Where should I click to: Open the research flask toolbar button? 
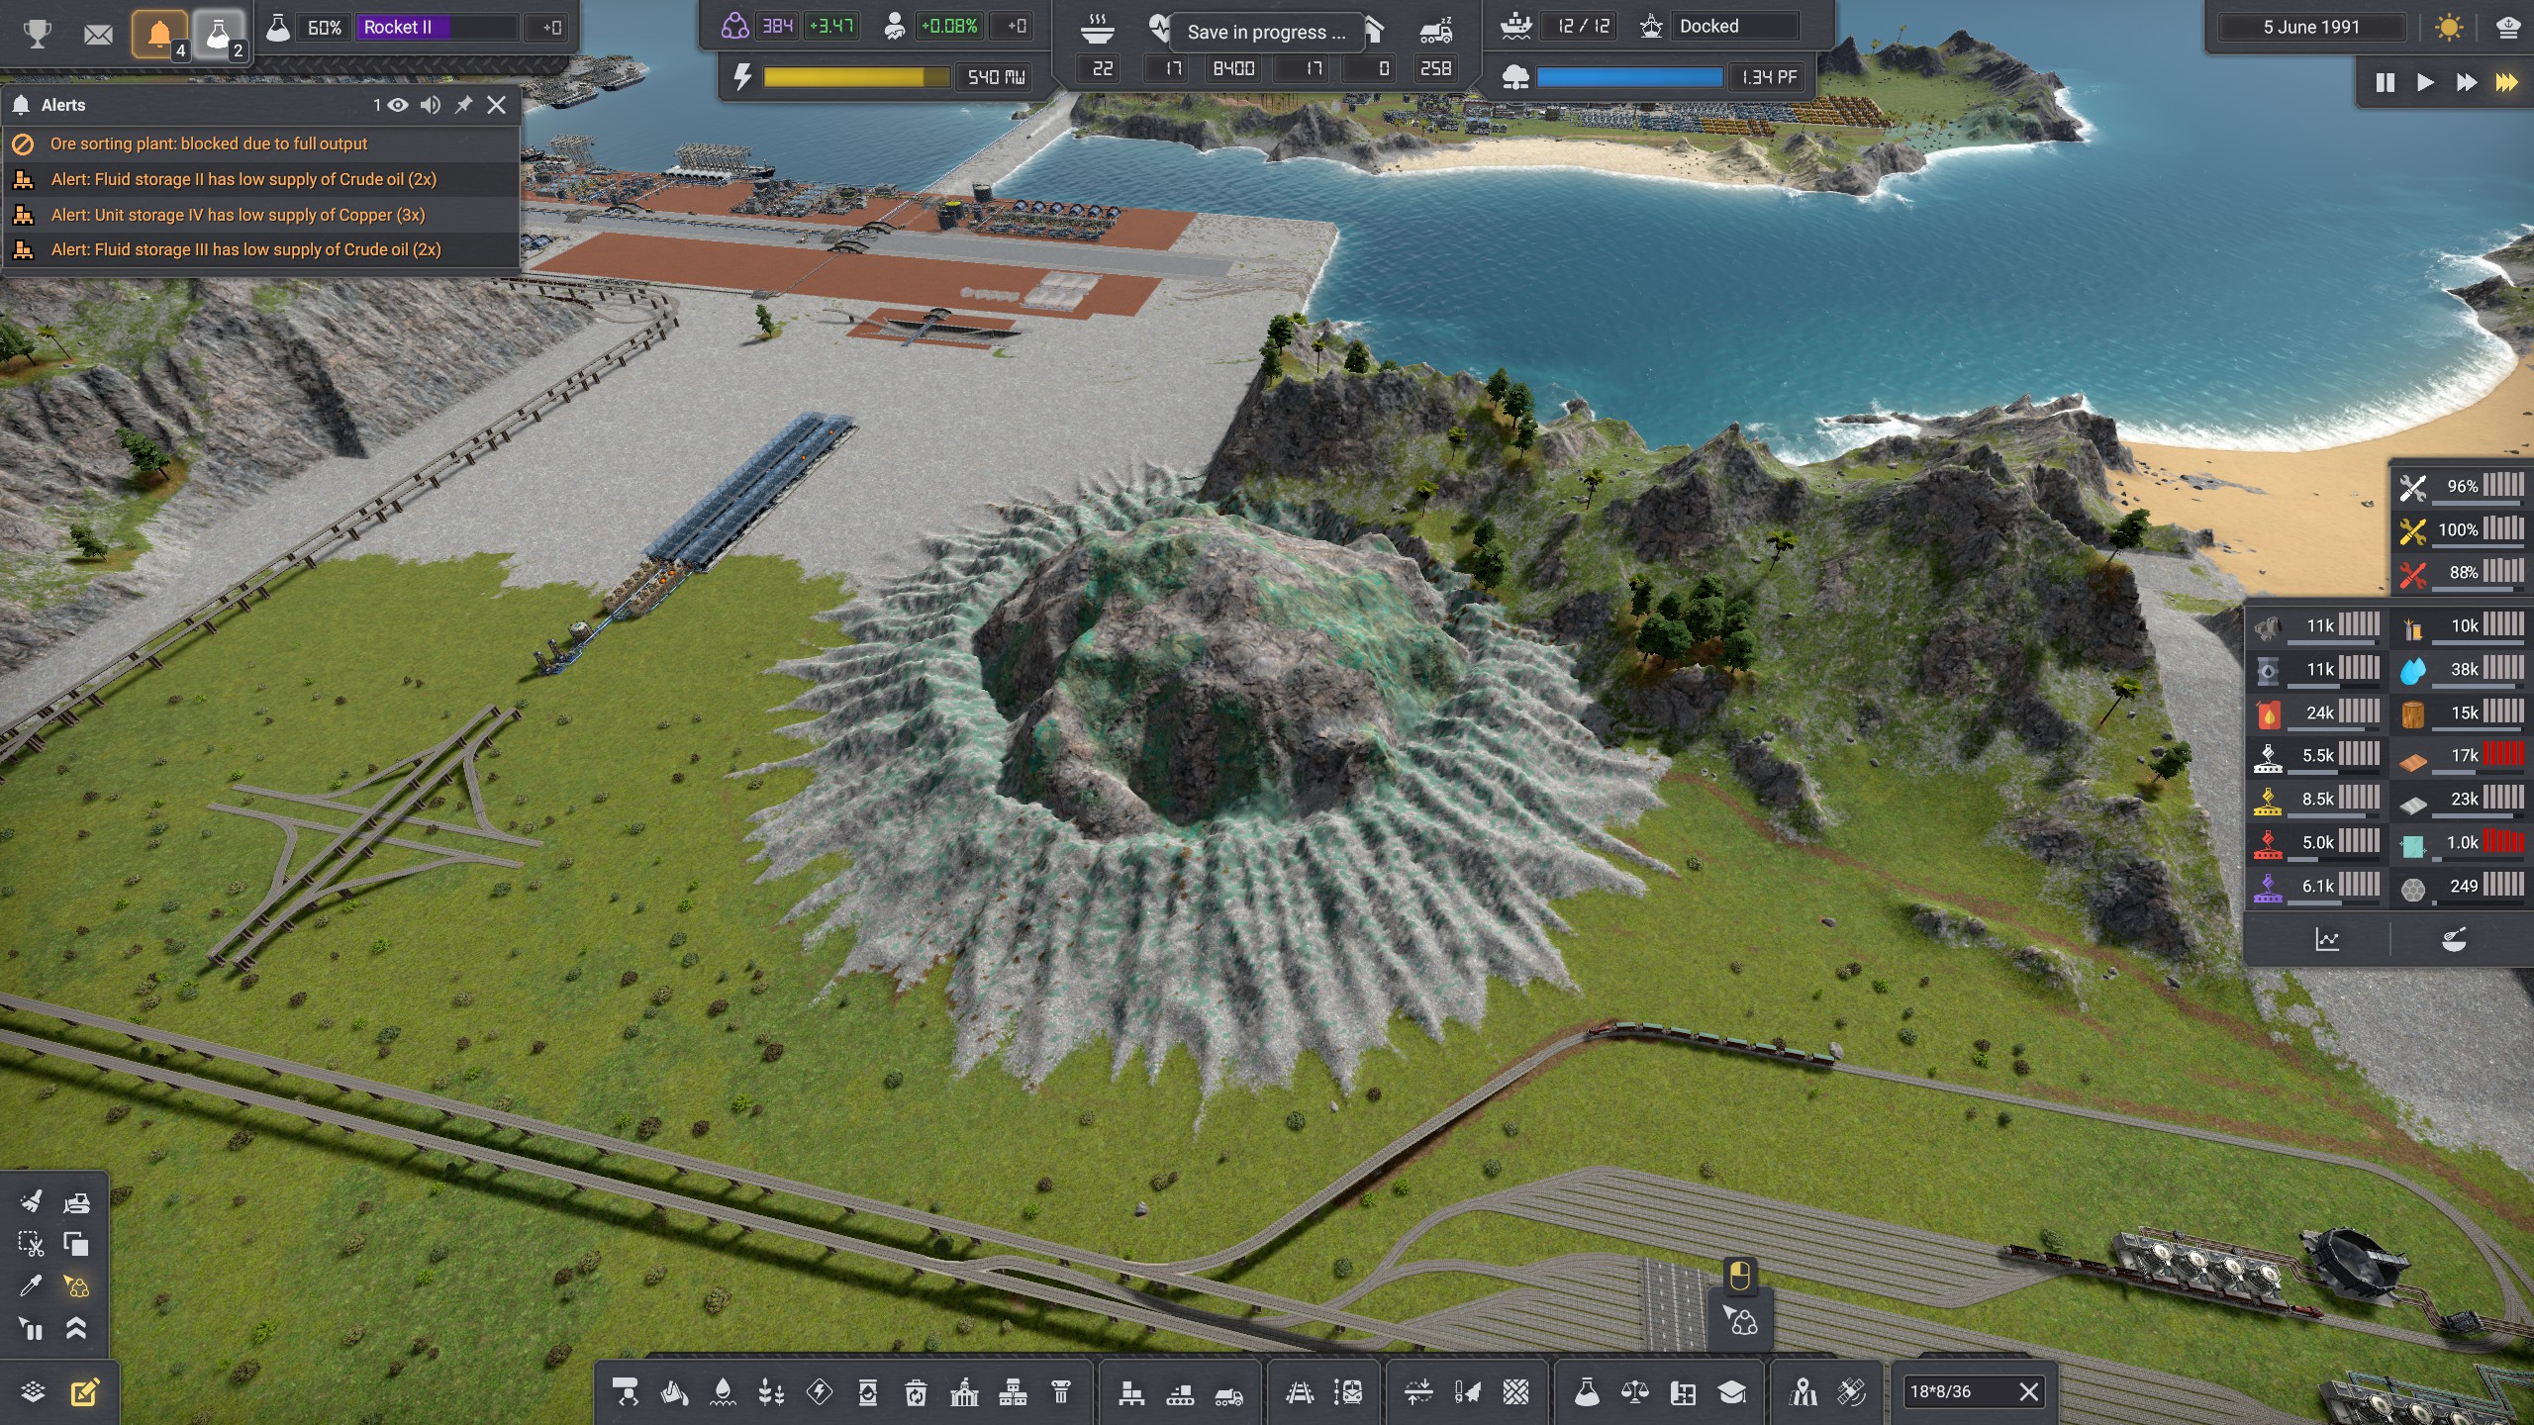pos(1587,1393)
